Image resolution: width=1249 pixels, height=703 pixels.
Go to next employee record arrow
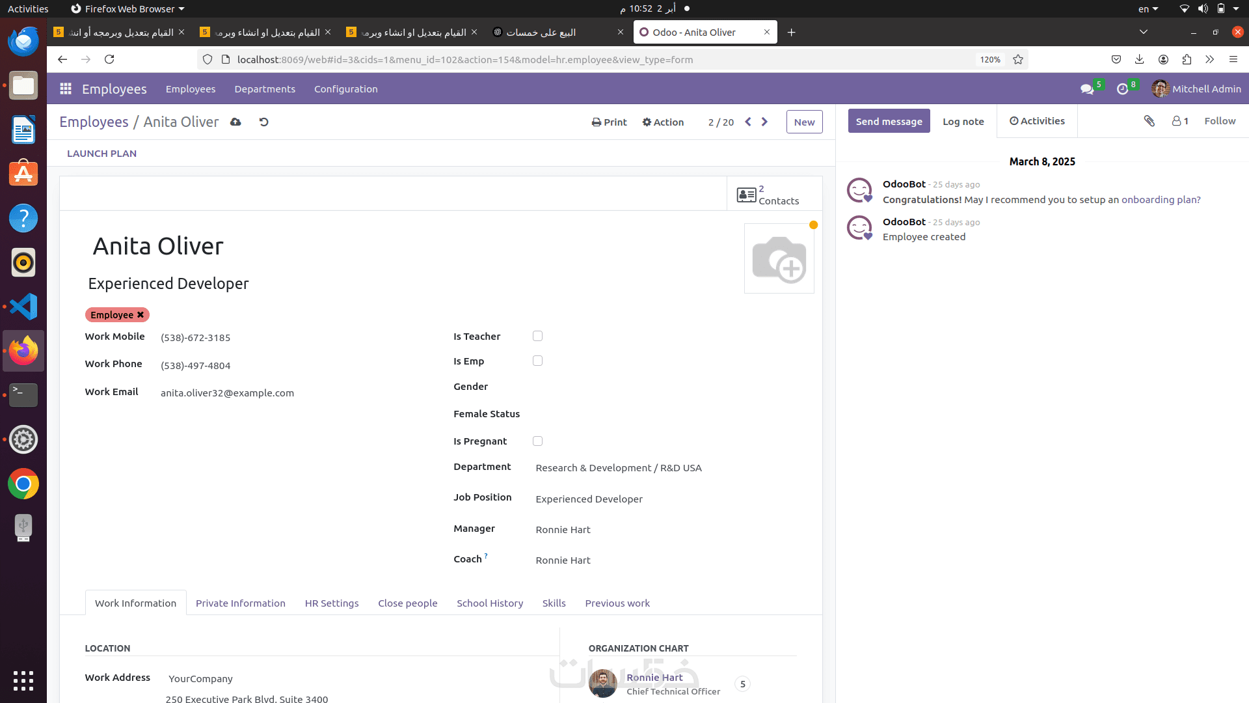(x=764, y=122)
